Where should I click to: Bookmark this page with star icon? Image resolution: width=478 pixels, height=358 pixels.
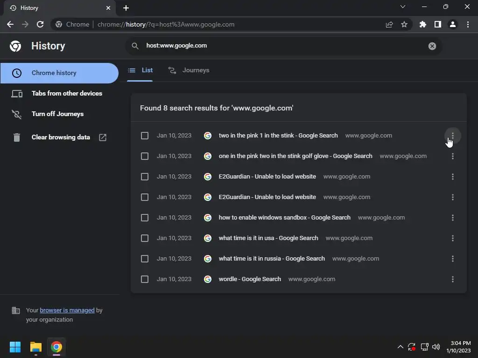[x=404, y=24]
